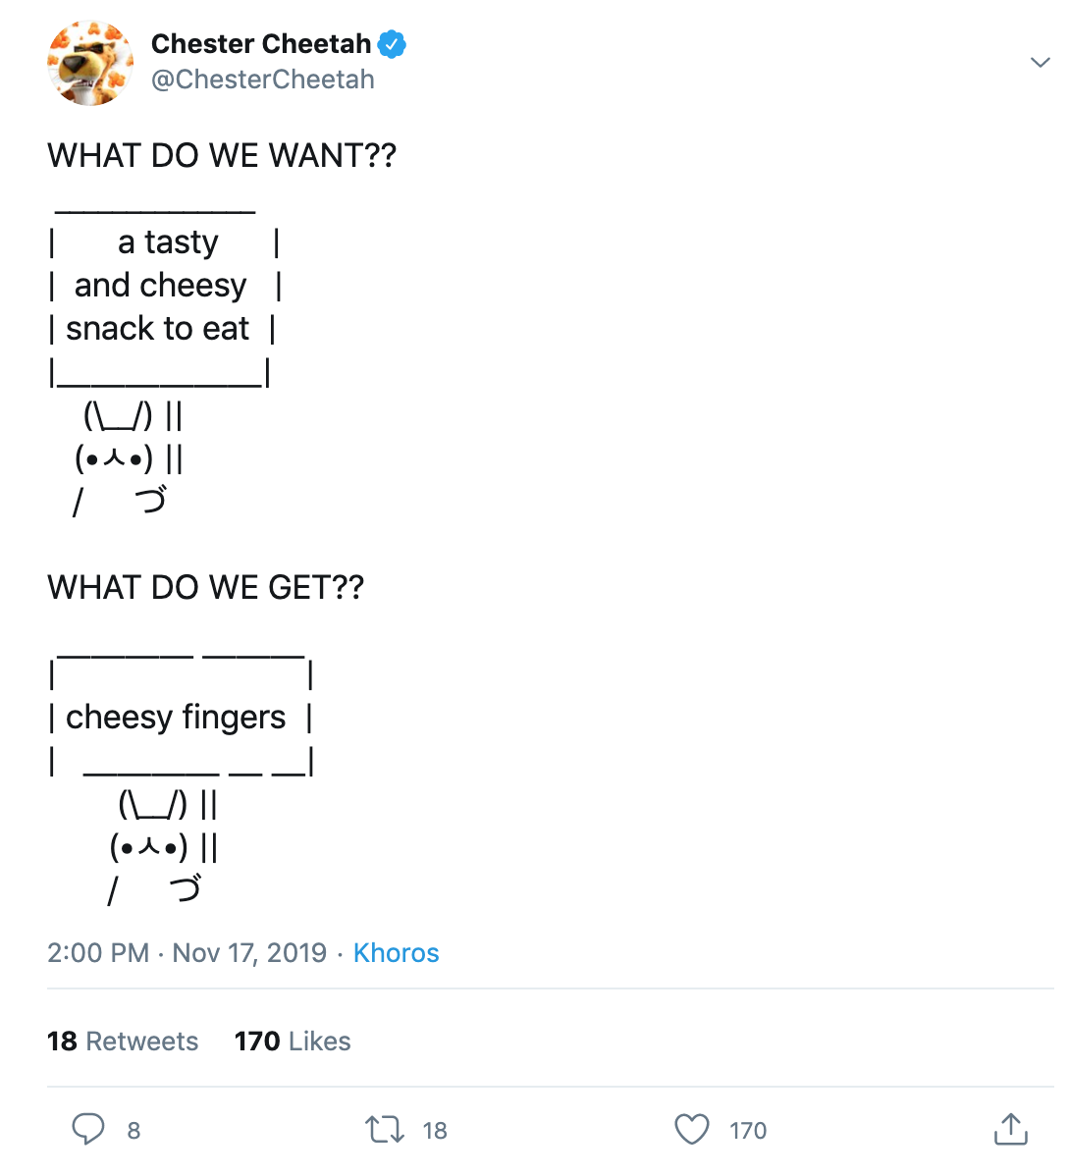This screenshot has height=1176, width=1068.
Task: Click the retweet count beside the arrows icon
Action: click(x=435, y=1131)
